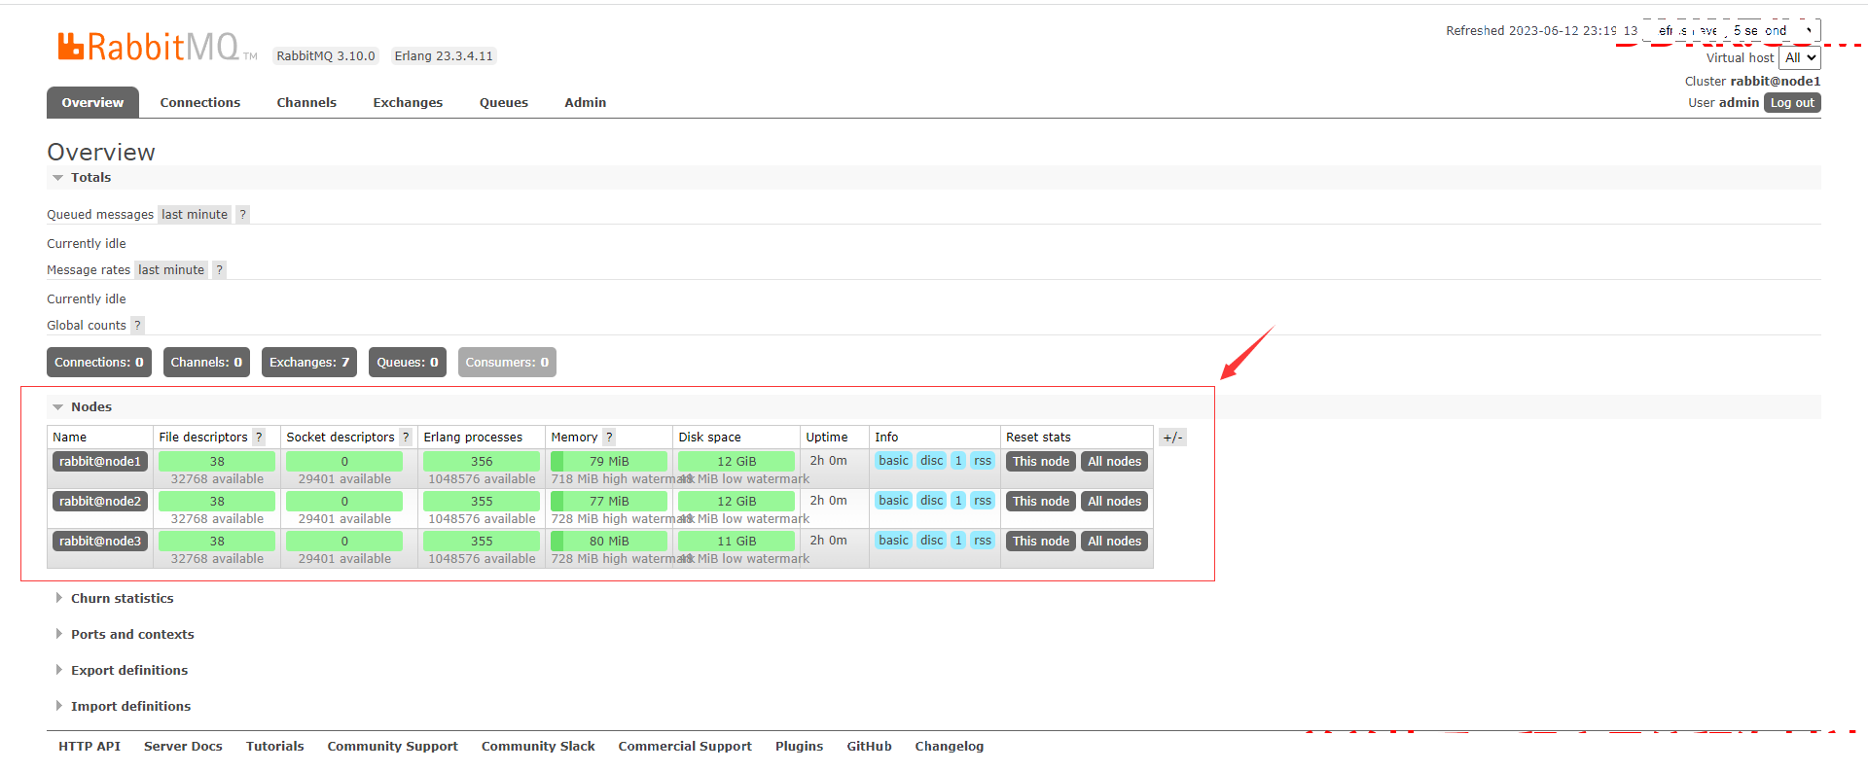The width and height of the screenshot is (1868, 771).
Task: Open Channels: 0 count button
Action: 206,363
